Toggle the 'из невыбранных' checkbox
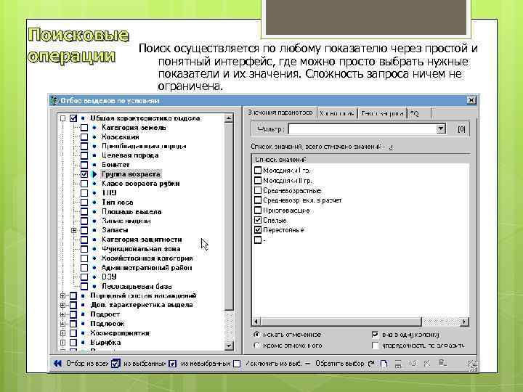 [x=237, y=364]
